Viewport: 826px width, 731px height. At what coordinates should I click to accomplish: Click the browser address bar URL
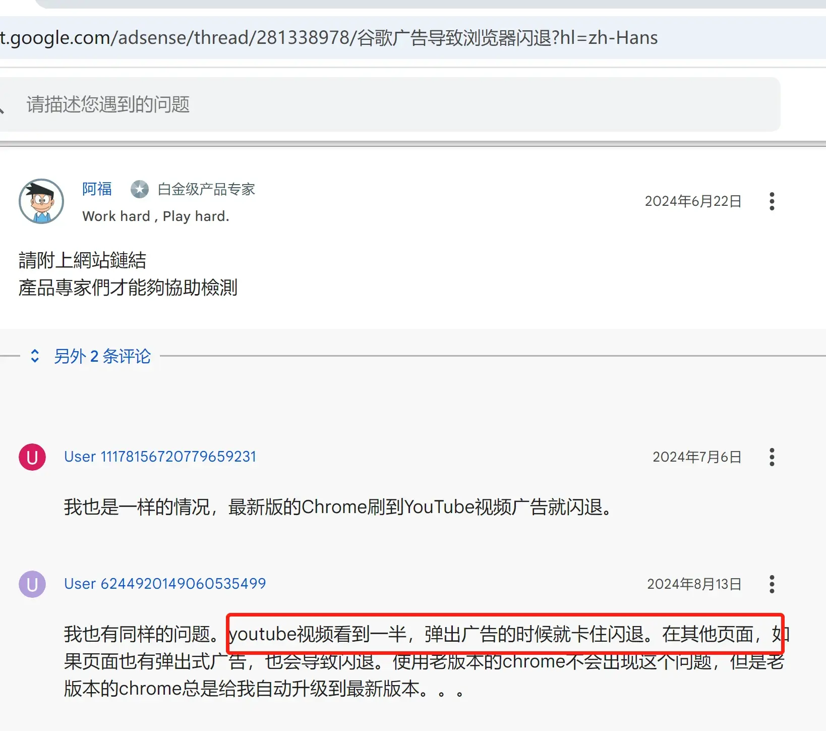[x=329, y=38]
